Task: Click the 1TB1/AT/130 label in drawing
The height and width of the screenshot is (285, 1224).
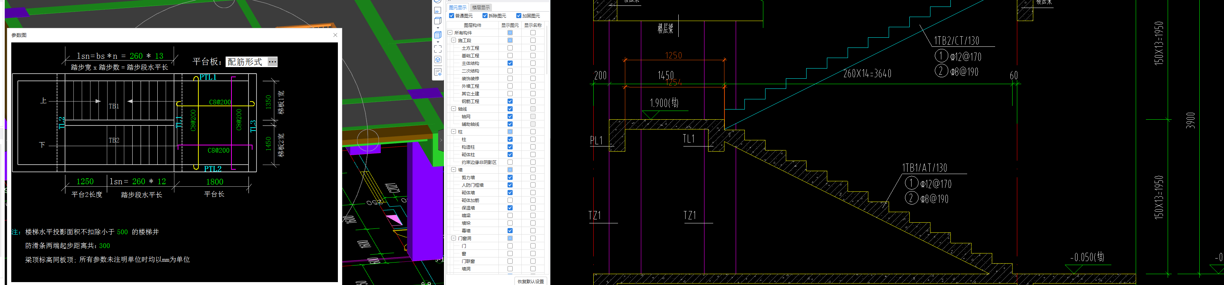Action: point(924,168)
